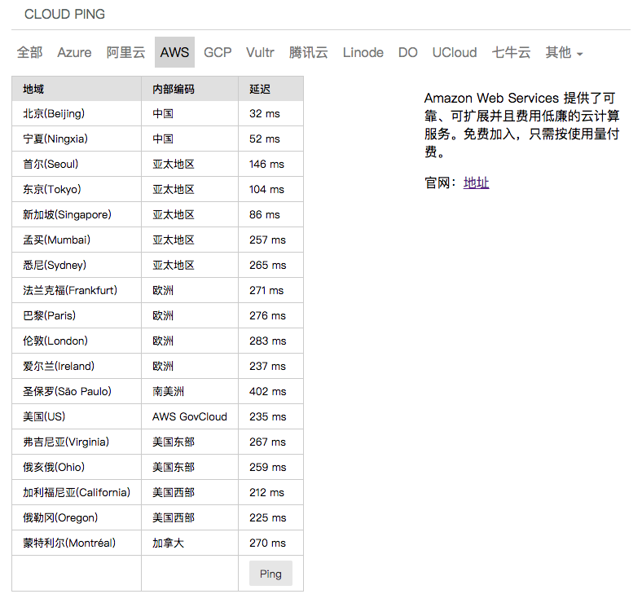Image resolution: width=642 pixels, height=616 pixels.
Task: Open the Vultr tab
Action: tap(260, 52)
